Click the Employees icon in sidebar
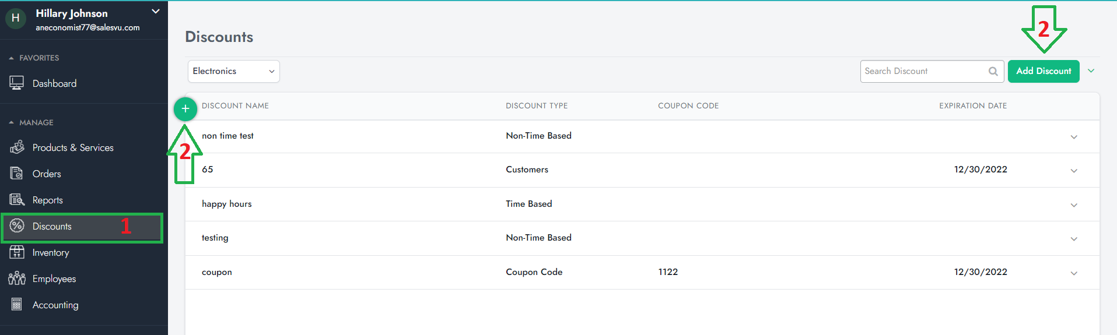Viewport: 1117px width, 335px height. click(17, 278)
